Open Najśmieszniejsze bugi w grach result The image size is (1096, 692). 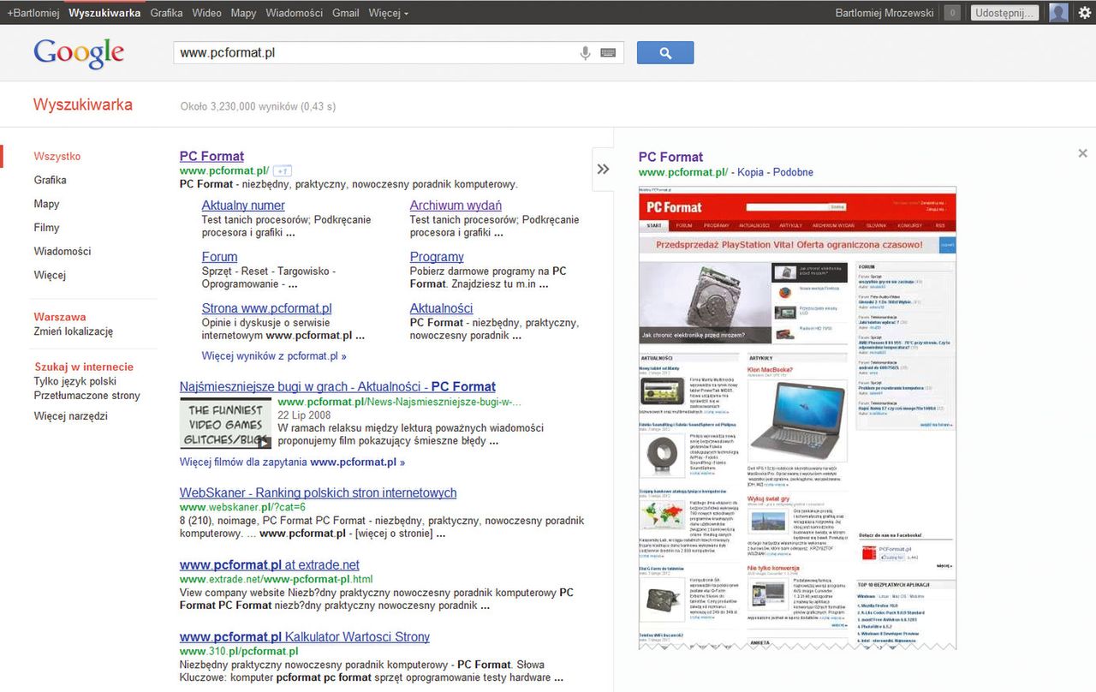tap(337, 387)
